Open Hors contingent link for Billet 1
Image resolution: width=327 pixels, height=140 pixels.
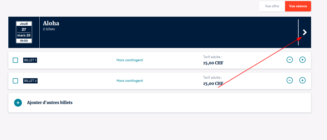(x=130, y=60)
